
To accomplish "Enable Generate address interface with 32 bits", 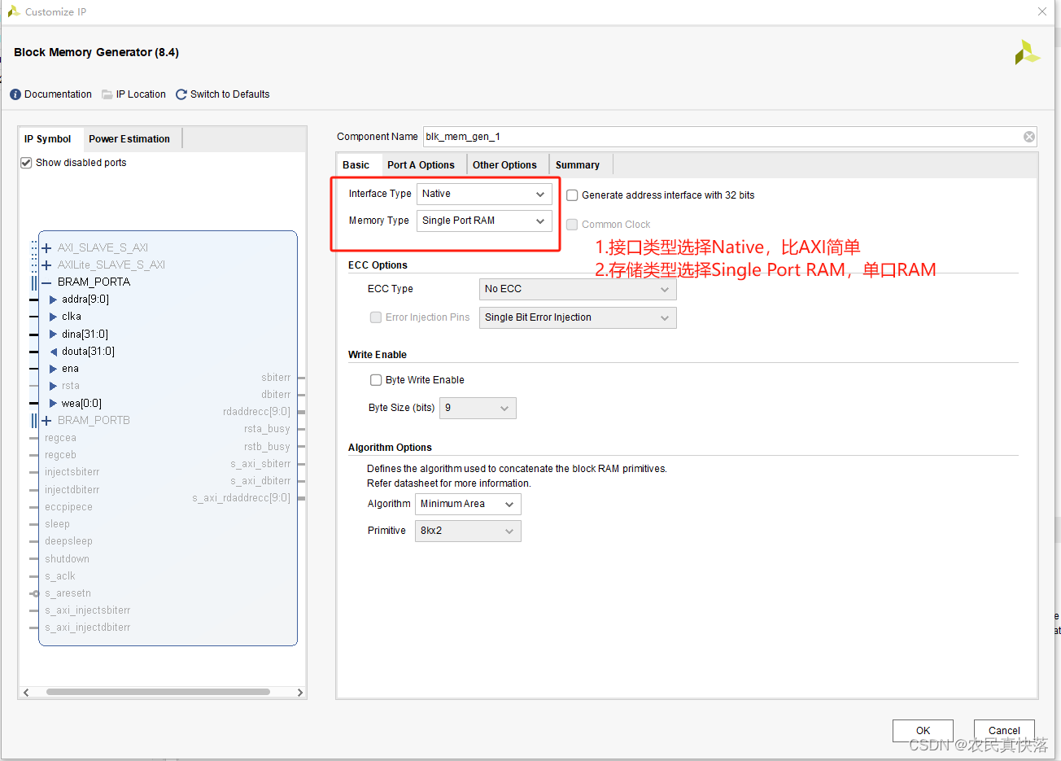I will tap(572, 195).
